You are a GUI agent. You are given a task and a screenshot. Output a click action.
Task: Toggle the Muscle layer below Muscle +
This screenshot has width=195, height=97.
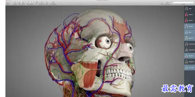(x=190, y=20)
